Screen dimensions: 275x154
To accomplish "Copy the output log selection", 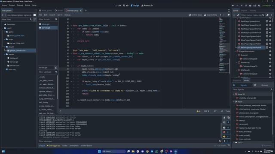I will [229, 118].
